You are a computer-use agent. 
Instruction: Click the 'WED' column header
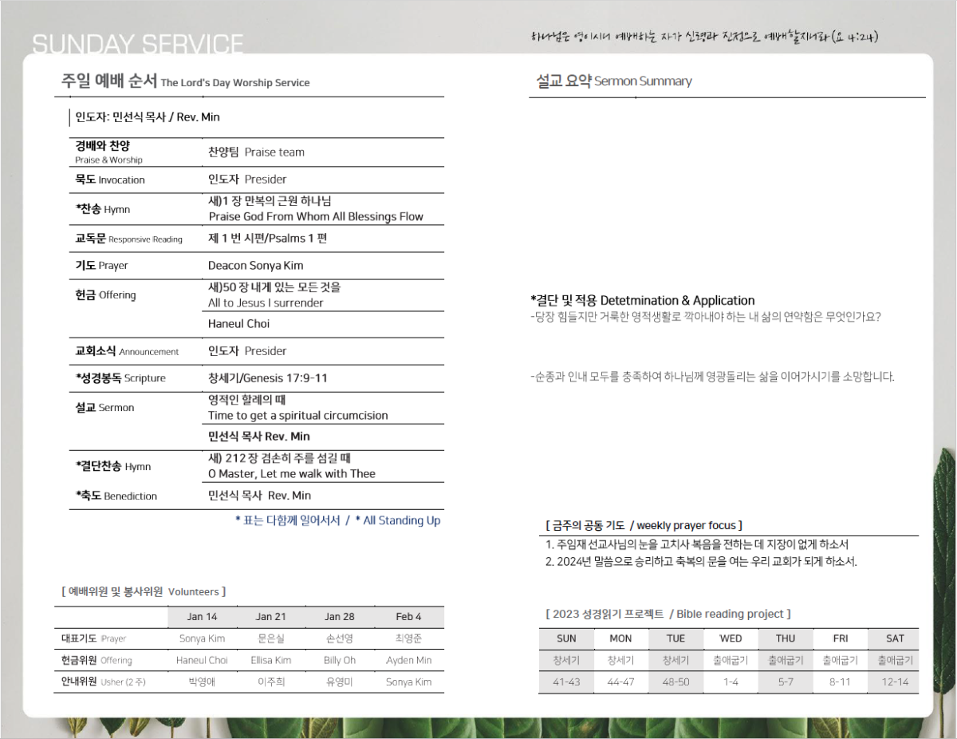(x=731, y=638)
